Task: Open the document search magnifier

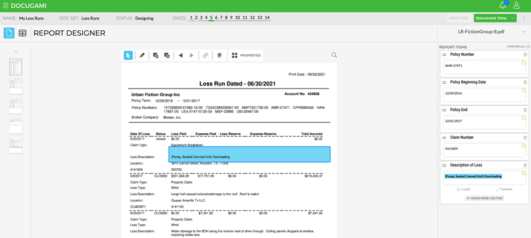Action: tap(334, 55)
